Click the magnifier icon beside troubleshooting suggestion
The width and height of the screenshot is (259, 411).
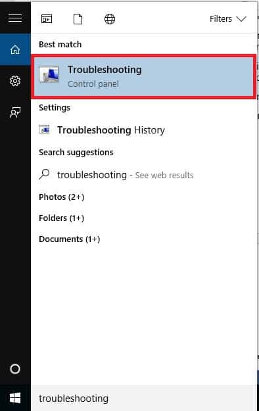(x=44, y=174)
